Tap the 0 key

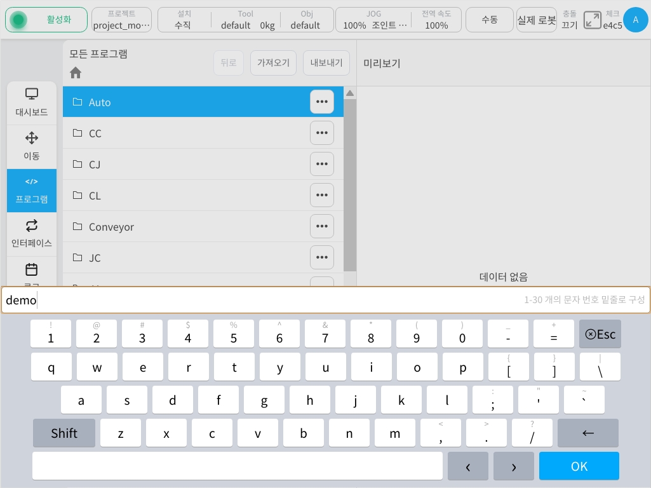point(462,334)
